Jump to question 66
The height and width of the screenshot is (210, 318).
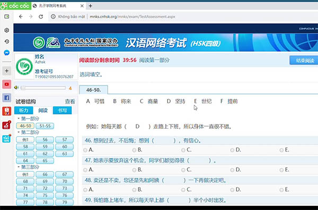click(x=45, y=175)
